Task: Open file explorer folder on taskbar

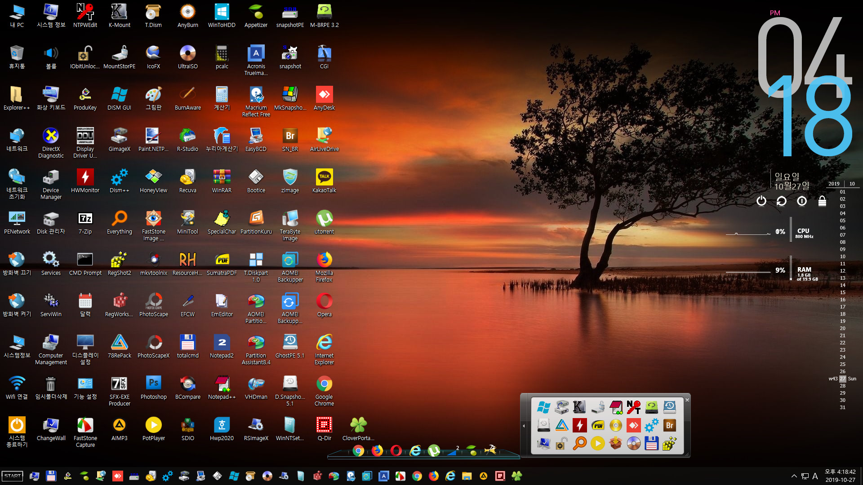Action: (467, 476)
